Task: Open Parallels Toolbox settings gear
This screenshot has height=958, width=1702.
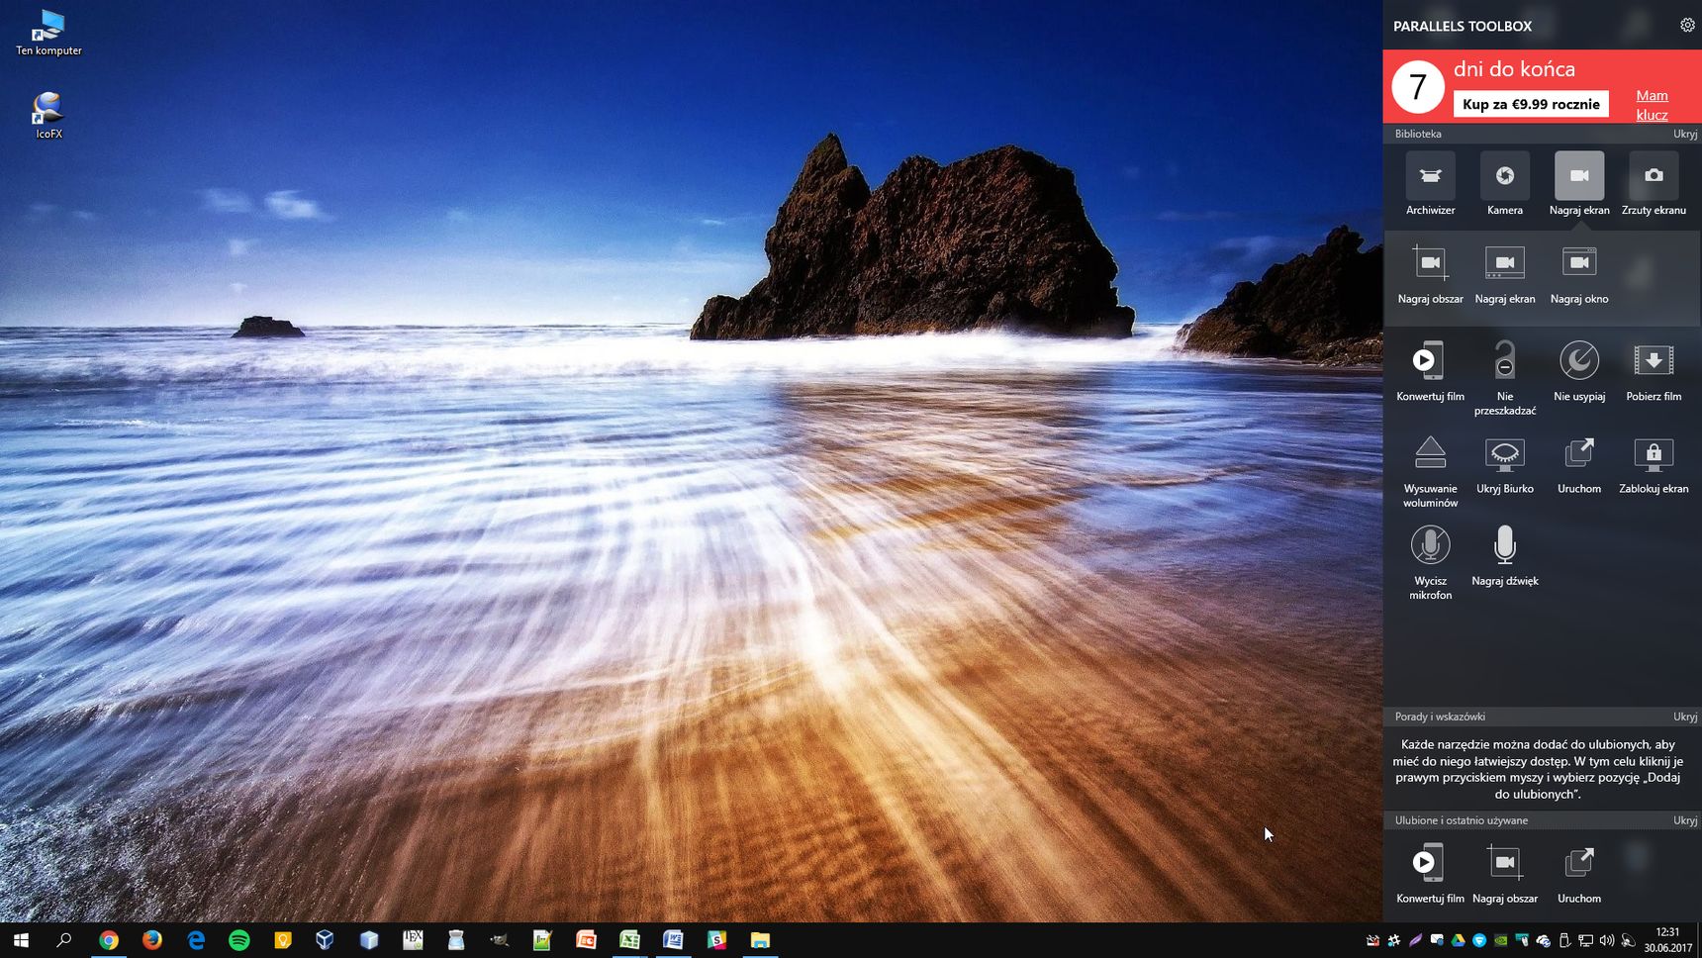Action: 1687,26
